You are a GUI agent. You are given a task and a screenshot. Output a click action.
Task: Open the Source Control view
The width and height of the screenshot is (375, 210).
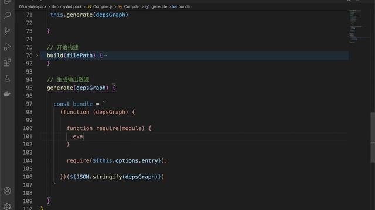(x=7, y=31)
